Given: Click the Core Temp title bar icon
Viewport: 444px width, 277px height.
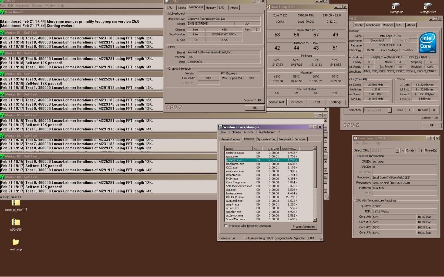Looking at the screenshot, I should click(355, 138).
